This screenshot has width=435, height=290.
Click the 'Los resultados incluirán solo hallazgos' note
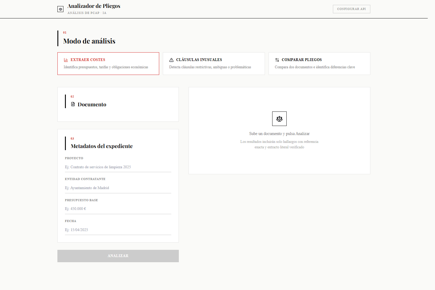pos(279,144)
